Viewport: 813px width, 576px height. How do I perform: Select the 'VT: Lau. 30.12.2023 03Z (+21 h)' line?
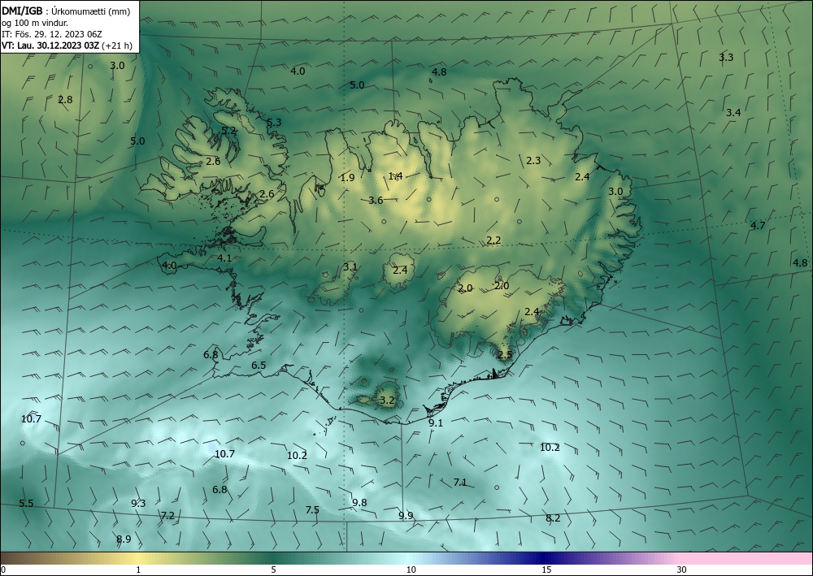(x=67, y=45)
